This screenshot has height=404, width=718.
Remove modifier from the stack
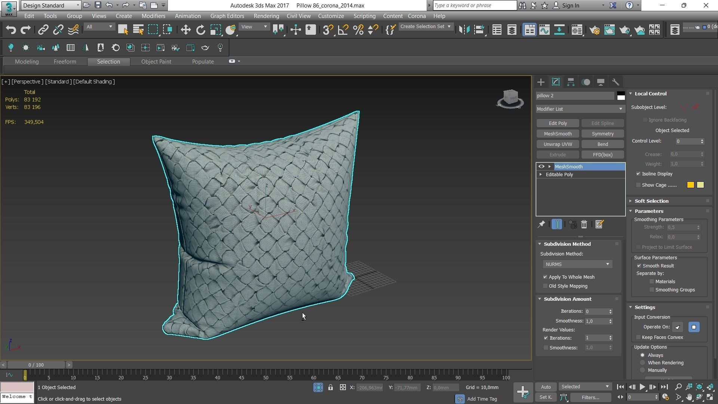(x=584, y=224)
